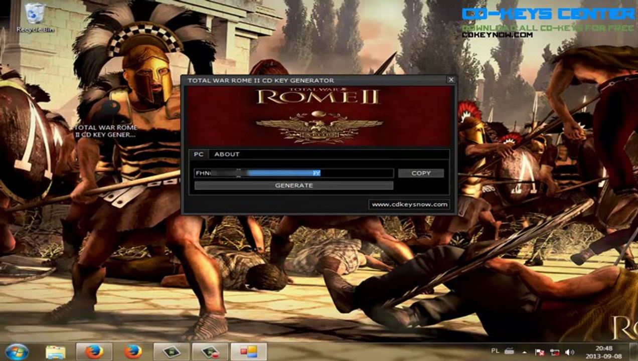Select the key generator taskbar button
This screenshot has width=638, height=361.
pos(248,352)
